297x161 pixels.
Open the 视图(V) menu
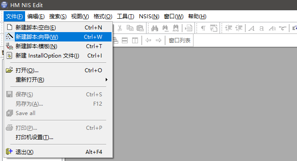coord(80,17)
